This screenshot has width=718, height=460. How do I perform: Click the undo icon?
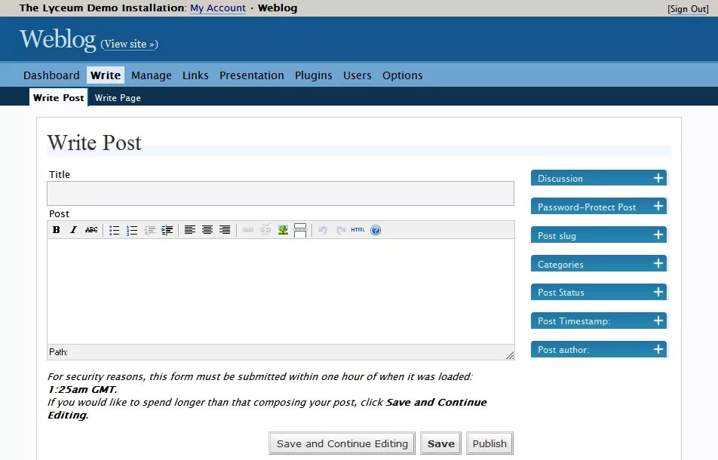(x=323, y=230)
